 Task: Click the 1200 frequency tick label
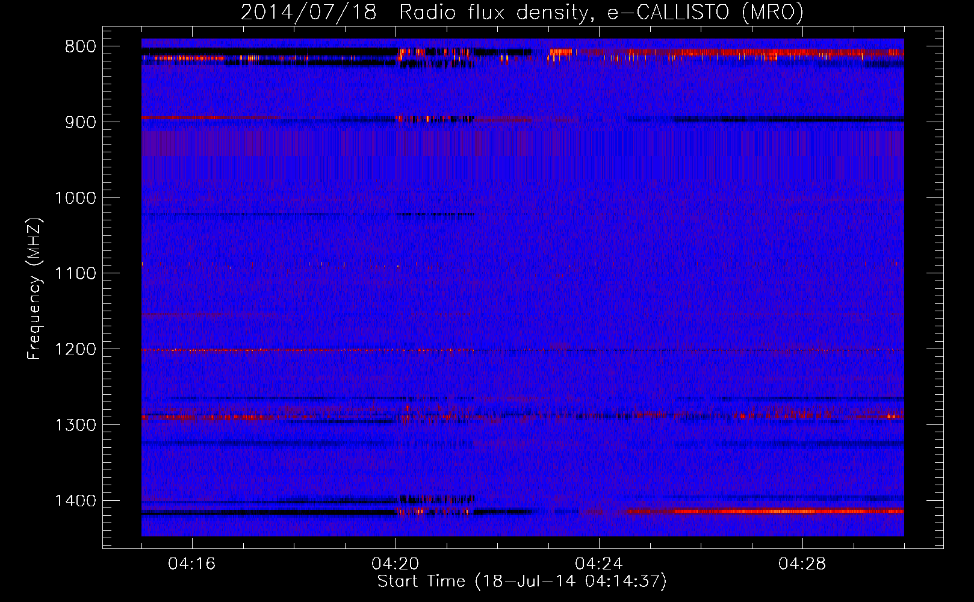[x=75, y=350]
